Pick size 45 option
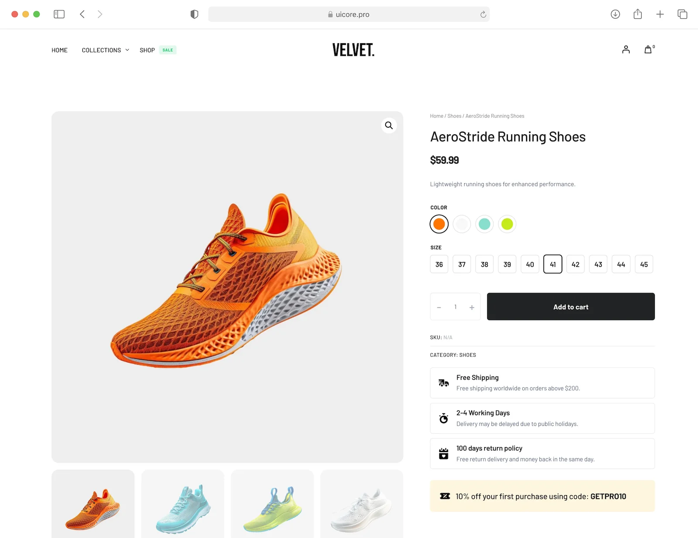 (644, 264)
